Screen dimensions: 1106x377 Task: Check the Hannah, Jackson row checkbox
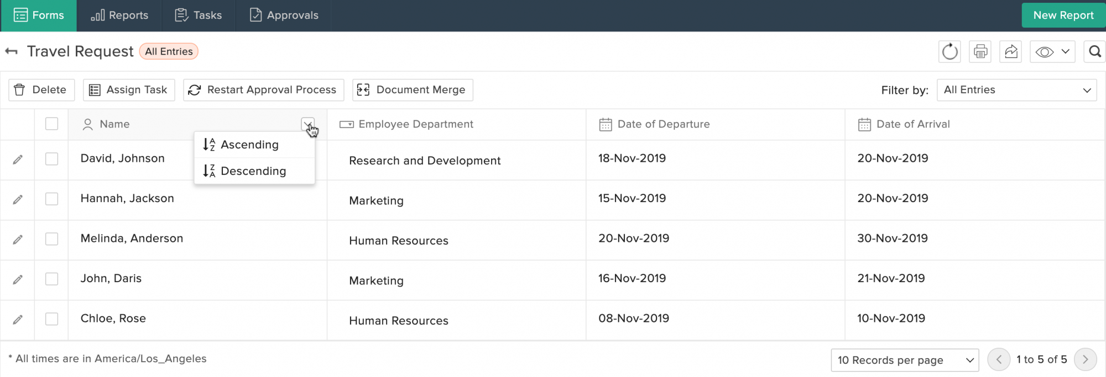[x=51, y=199]
